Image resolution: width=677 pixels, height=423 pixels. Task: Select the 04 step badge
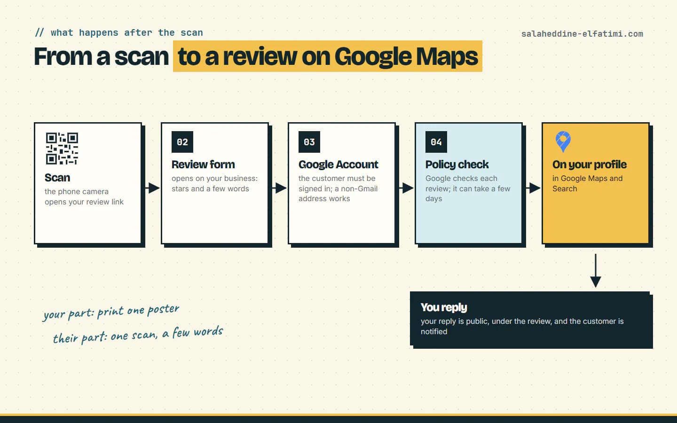(x=436, y=142)
